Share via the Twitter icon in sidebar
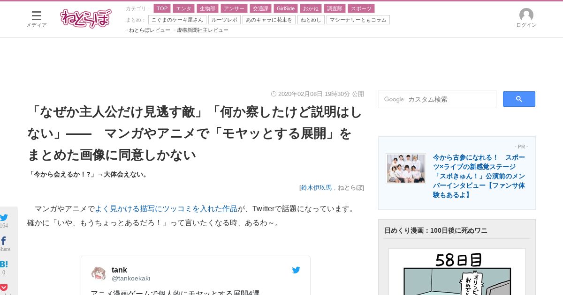 [x=4, y=217]
